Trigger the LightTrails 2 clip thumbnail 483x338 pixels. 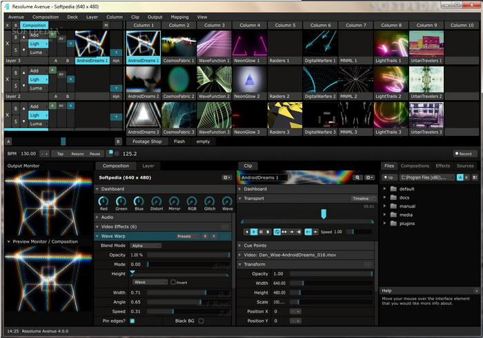(x=391, y=79)
